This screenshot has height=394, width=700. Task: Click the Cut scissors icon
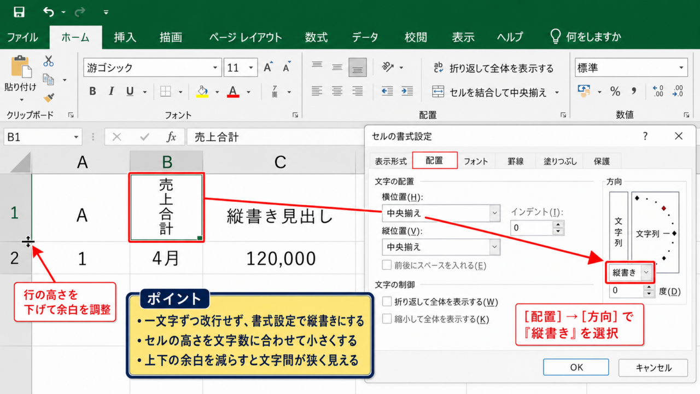[49, 61]
